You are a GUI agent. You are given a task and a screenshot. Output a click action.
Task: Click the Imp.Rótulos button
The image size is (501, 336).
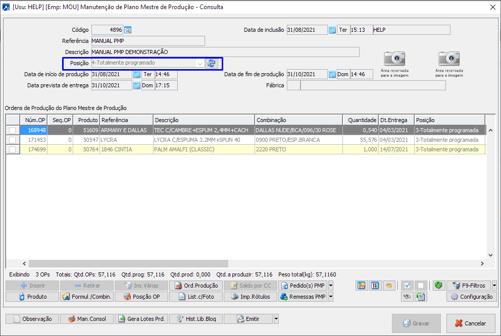(x=251, y=297)
